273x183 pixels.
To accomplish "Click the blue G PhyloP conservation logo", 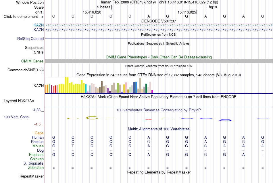I will tap(225, 120).
